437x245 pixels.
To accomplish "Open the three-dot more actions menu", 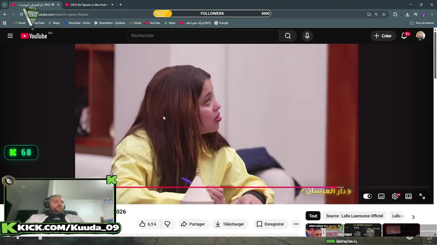I will coord(296,224).
